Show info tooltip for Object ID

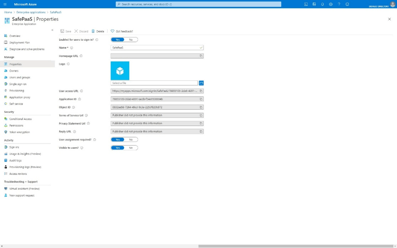[73, 107]
